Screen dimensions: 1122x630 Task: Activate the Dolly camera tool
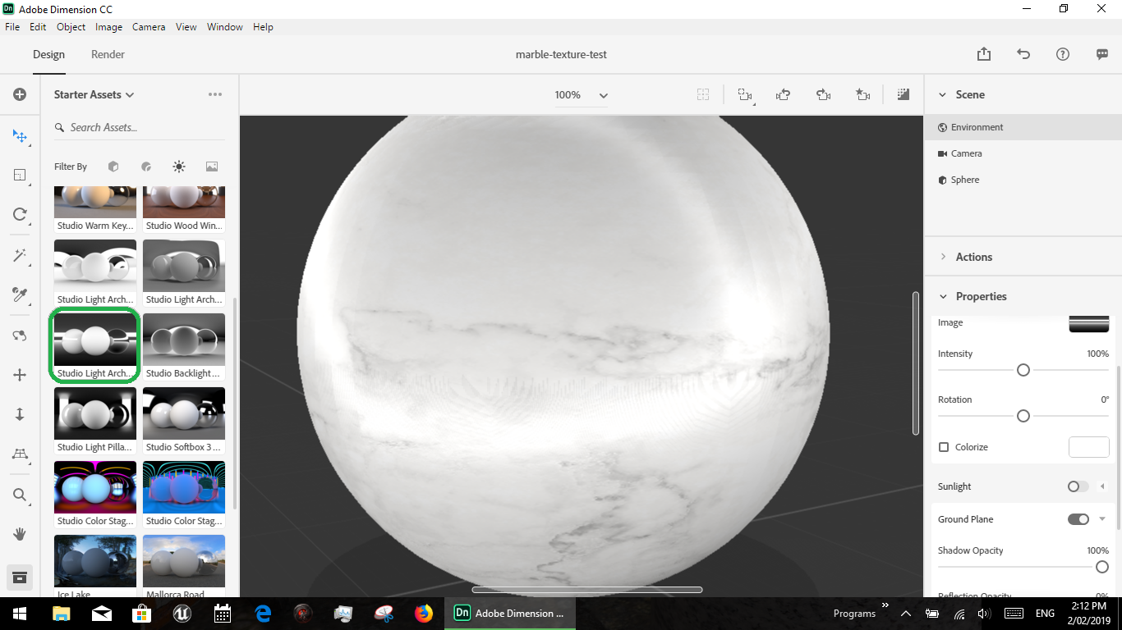coord(20,414)
